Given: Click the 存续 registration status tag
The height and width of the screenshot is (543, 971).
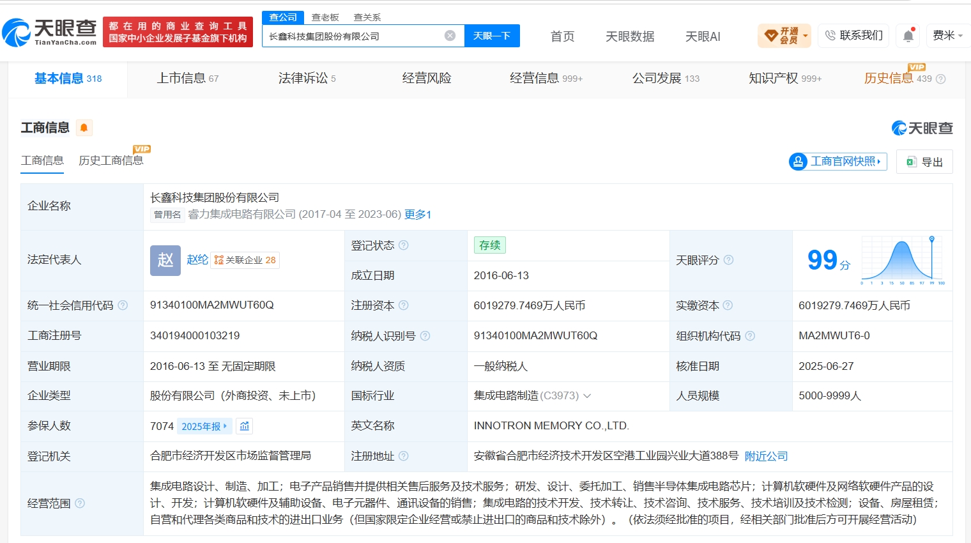Looking at the screenshot, I should pyautogui.click(x=490, y=245).
